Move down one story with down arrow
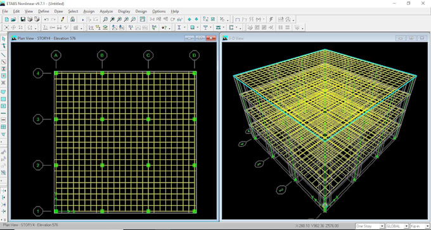 coord(196,20)
